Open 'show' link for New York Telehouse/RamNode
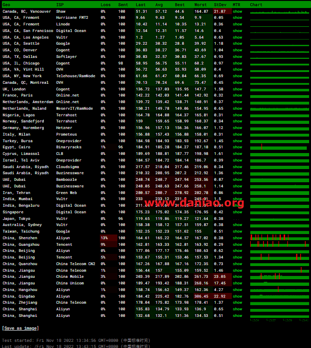311x348 pixels. pos(237,76)
